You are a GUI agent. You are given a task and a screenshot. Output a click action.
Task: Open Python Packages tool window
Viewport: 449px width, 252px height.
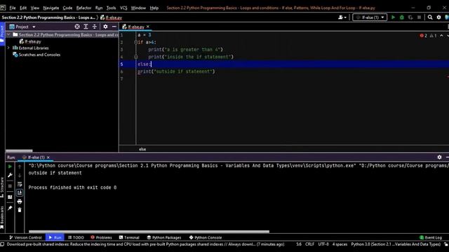point(164,237)
